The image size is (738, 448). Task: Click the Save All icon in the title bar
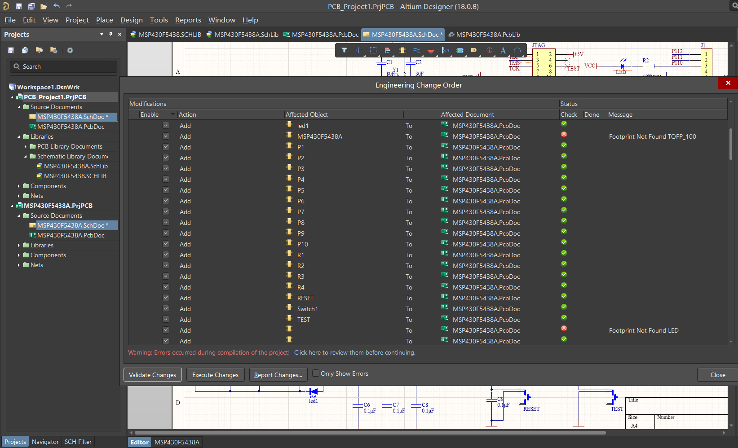[31, 6]
